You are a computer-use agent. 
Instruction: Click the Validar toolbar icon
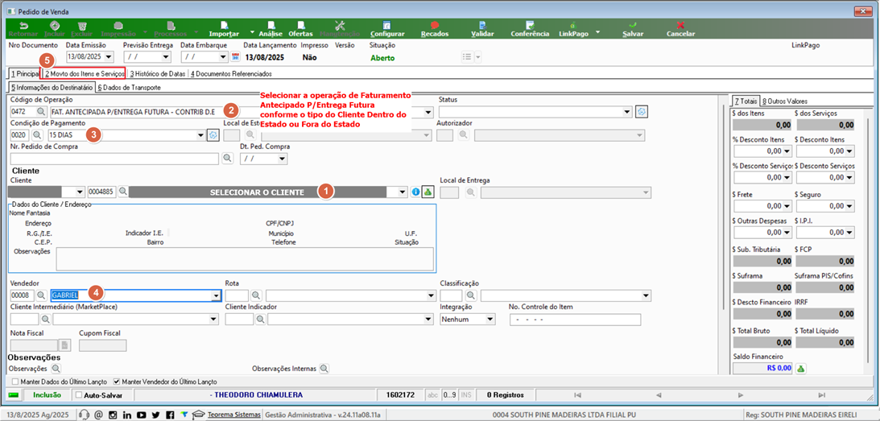pyautogui.click(x=482, y=25)
